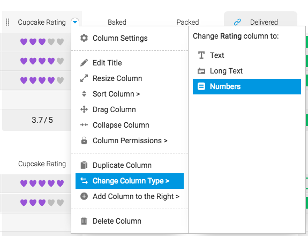The image size is (308, 236).
Task: Open the Cupcake Rating column dropdown arrow
Action: coord(75,22)
